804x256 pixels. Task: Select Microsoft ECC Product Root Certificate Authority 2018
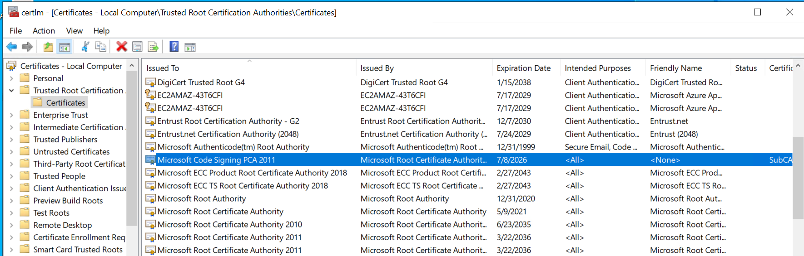click(468, 173)
